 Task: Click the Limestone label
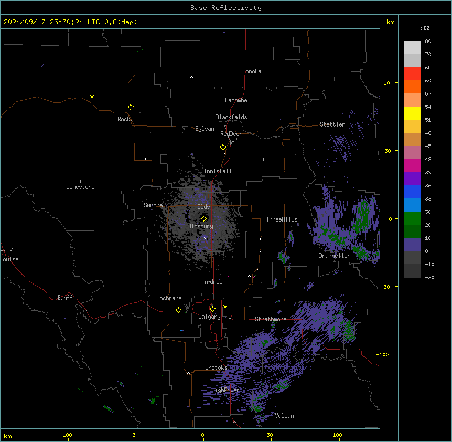pos(80,187)
